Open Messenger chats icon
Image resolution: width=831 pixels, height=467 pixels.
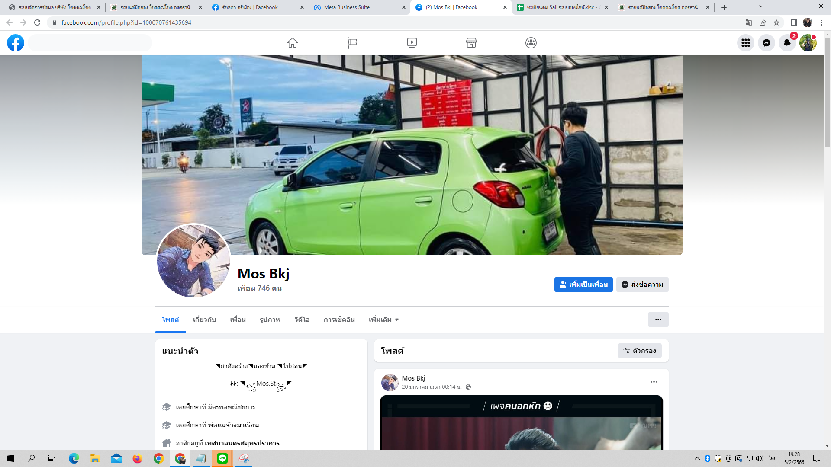(x=766, y=43)
